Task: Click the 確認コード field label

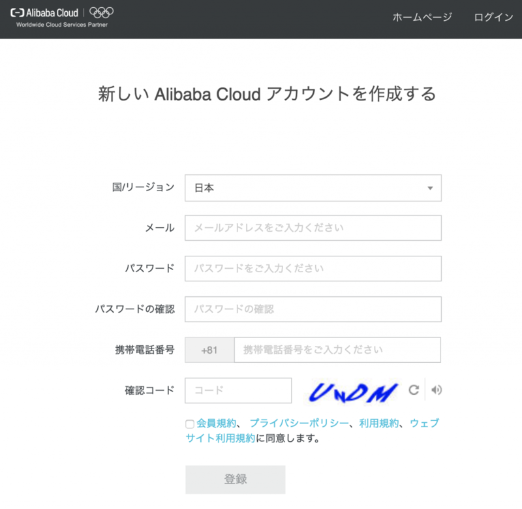Action: [x=150, y=390]
